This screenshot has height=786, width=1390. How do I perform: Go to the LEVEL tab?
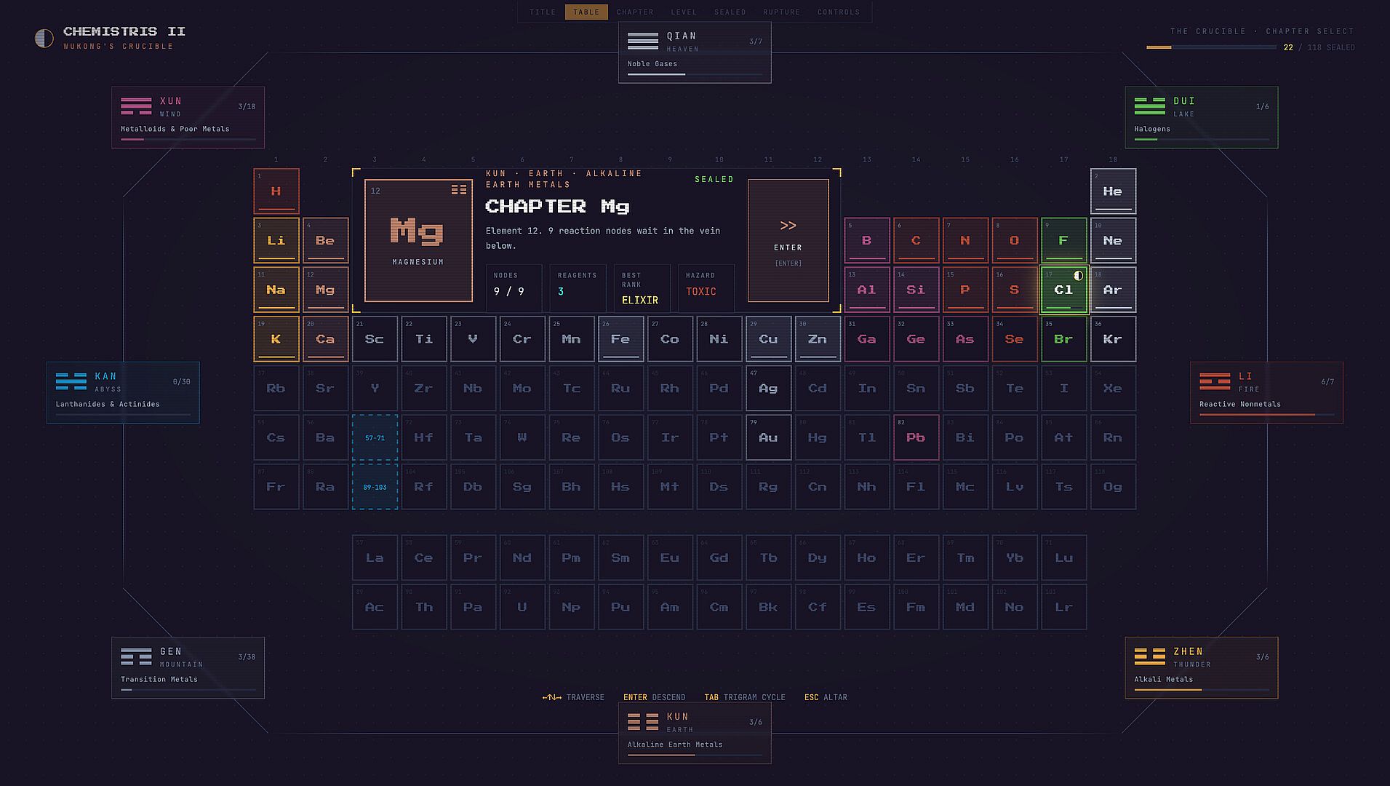pos(684,12)
